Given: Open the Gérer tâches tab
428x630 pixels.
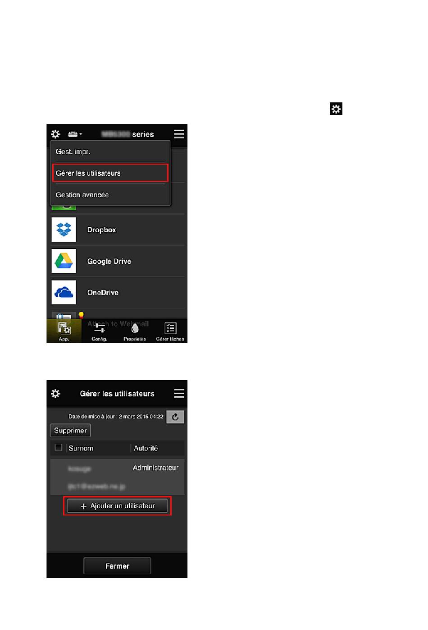Looking at the screenshot, I should pyautogui.click(x=170, y=331).
